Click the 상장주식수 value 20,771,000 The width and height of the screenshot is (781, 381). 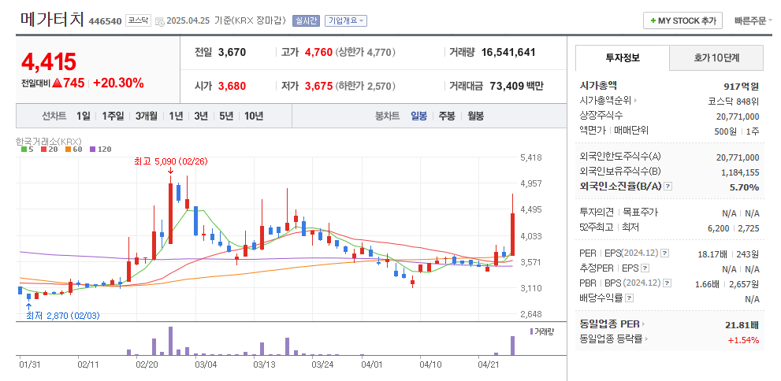[738, 117]
